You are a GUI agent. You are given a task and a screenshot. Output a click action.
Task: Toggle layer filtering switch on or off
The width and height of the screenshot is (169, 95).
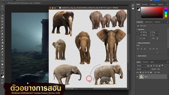tap(162, 65)
